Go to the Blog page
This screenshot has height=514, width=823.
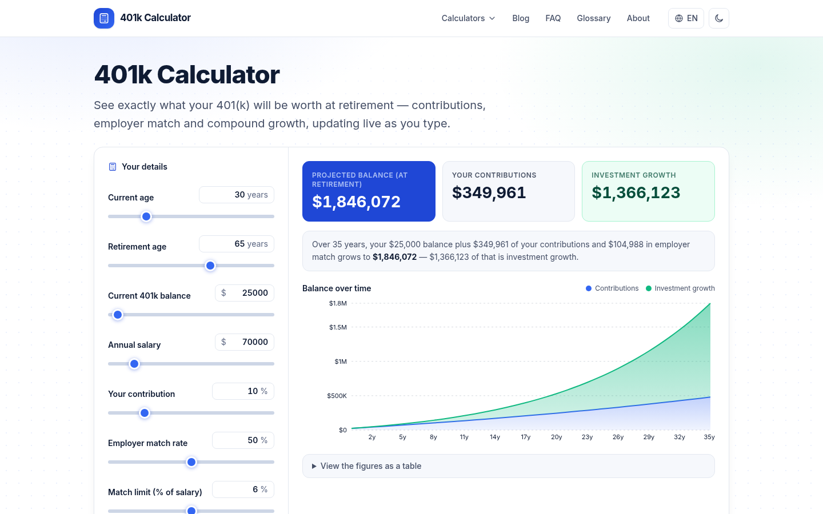click(521, 18)
